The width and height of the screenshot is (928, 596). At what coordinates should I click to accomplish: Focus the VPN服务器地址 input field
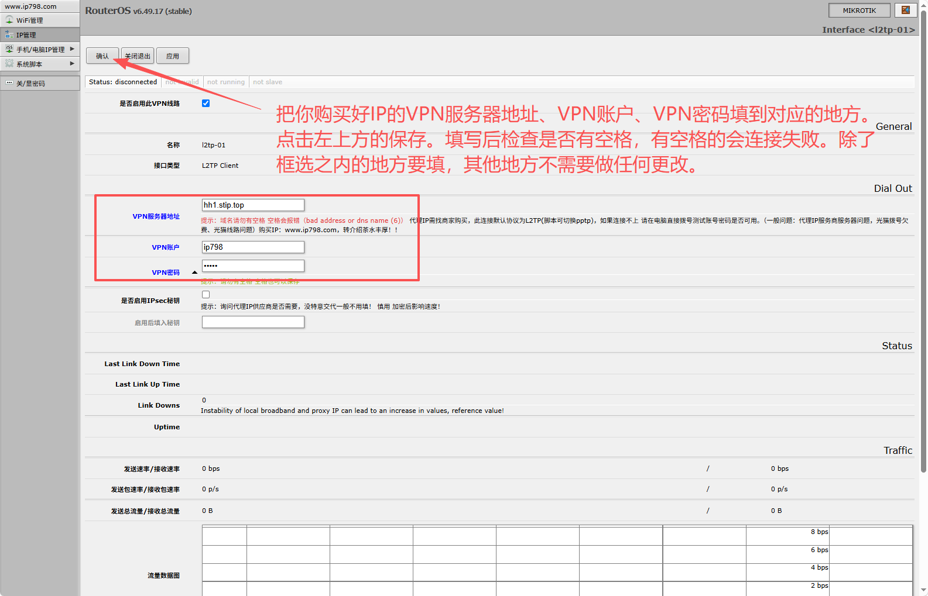pyautogui.click(x=253, y=205)
